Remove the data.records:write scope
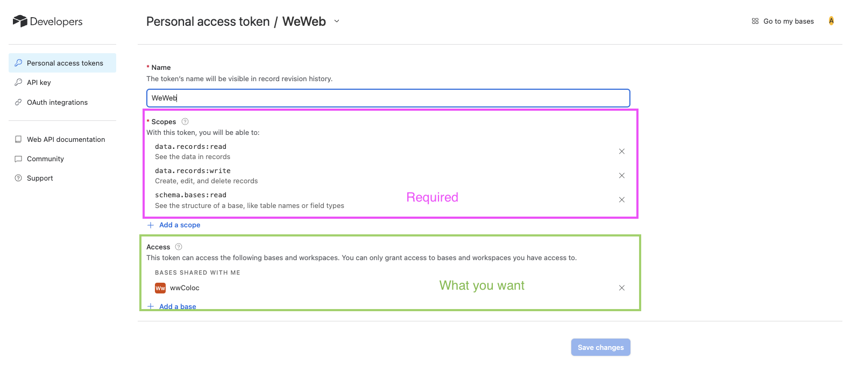844x373 pixels. tap(621, 175)
